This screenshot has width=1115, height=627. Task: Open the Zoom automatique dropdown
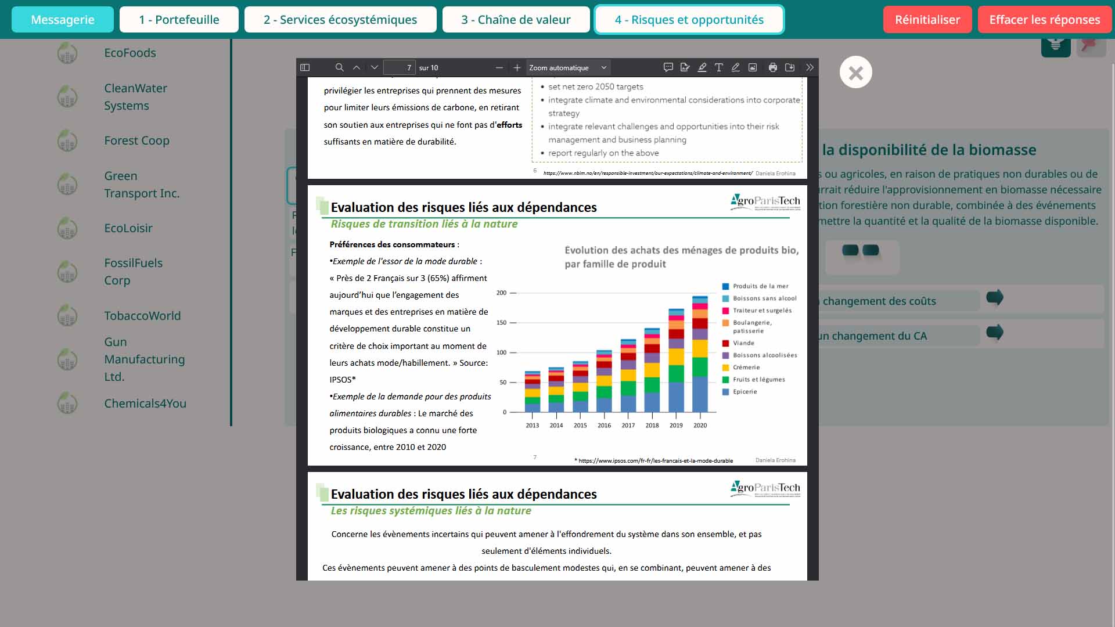click(x=568, y=68)
